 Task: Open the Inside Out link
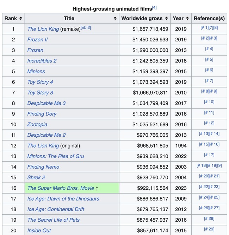point(39,230)
